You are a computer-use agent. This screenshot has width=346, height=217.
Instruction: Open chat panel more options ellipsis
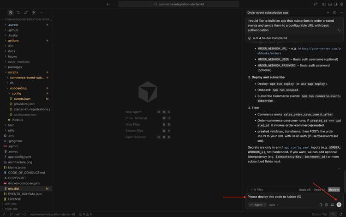coord(341,12)
